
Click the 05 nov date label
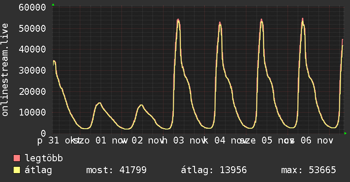pyautogui.click(x=277, y=141)
